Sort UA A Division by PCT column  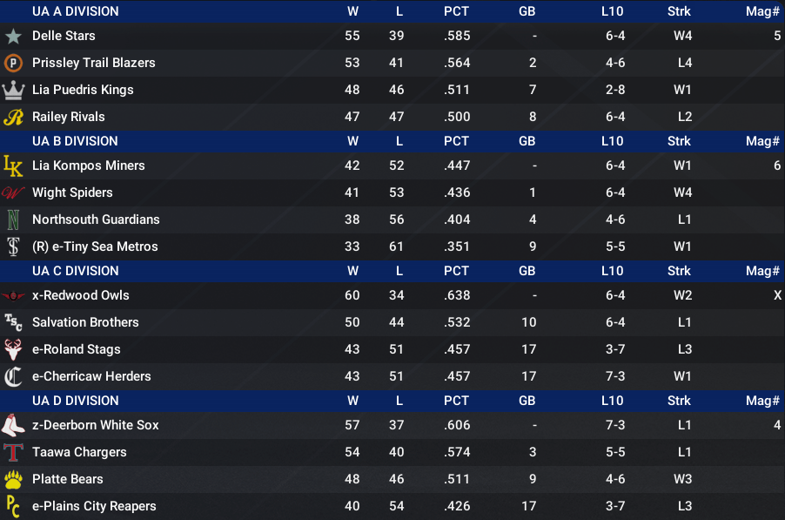tap(456, 11)
